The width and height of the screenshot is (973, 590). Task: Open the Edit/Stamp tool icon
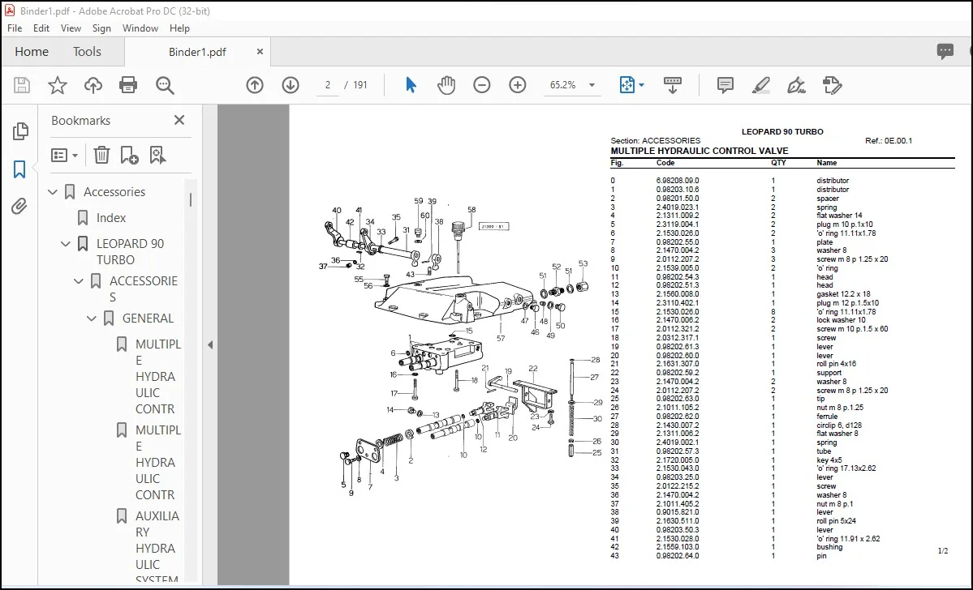832,85
